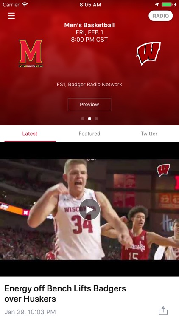The height and width of the screenshot is (319, 179).
Task: Play the Badgers highlight video
Action: point(89,209)
